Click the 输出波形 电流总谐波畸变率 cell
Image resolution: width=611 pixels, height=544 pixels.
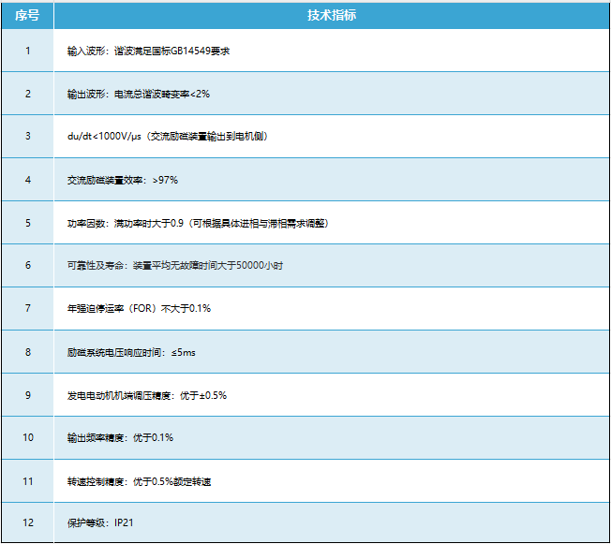point(139,94)
